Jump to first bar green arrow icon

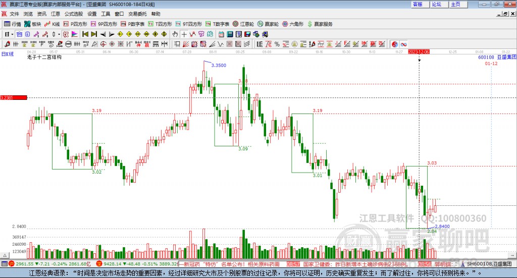85,34
